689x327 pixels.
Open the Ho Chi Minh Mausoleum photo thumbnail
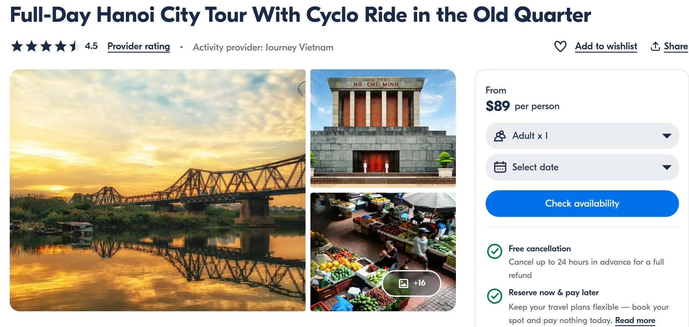coord(383,128)
